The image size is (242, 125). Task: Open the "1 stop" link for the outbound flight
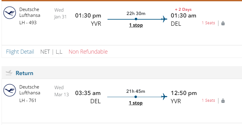[x=136, y=25]
